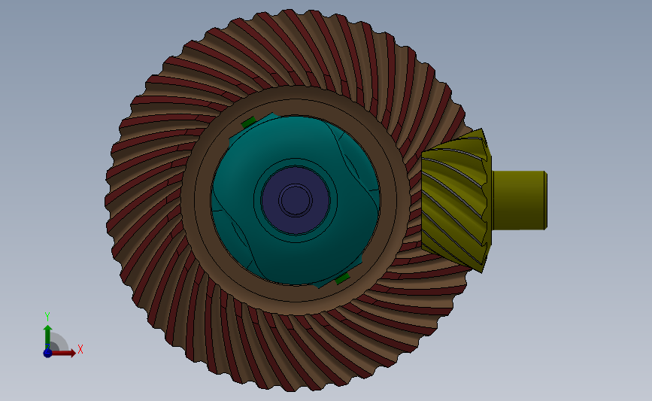Select the purple center hub
This screenshot has width=652, height=401.
(x=296, y=200)
